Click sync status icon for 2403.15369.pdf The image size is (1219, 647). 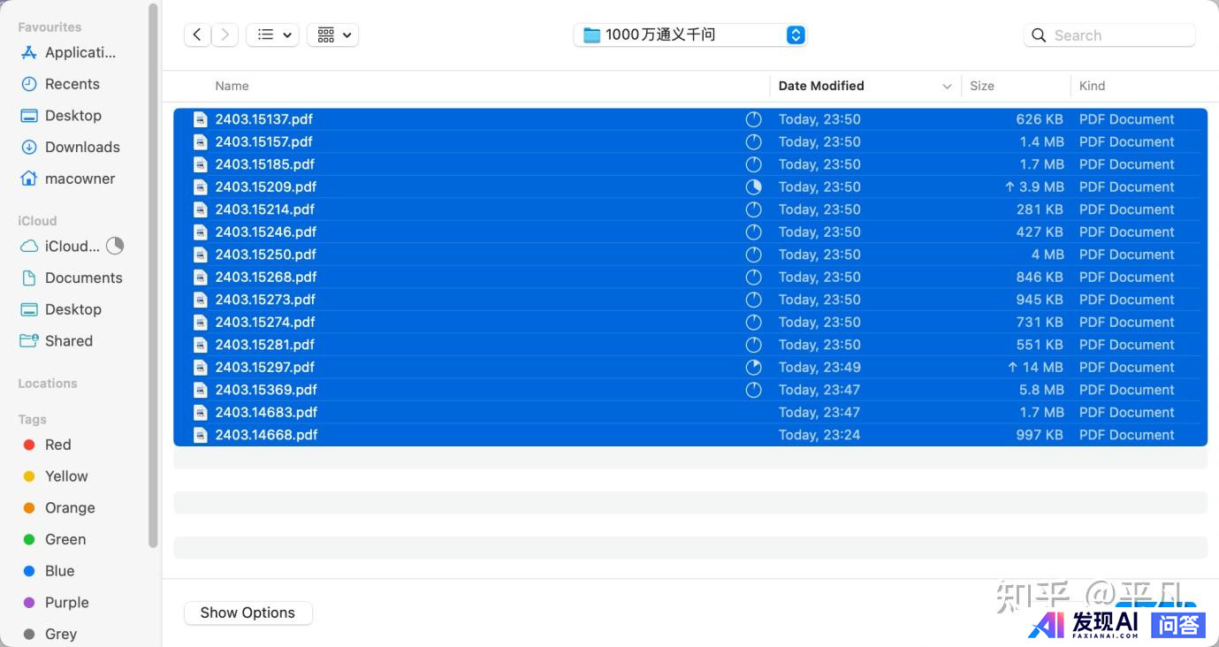[x=753, y=390]
